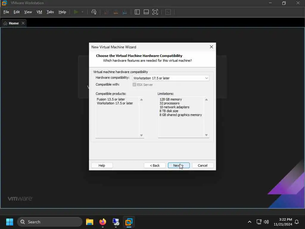Image resolution: width=305 pixels, height=229 pixels.
Task: Click the VMware Workstation title bar logo
Action: 4,3
